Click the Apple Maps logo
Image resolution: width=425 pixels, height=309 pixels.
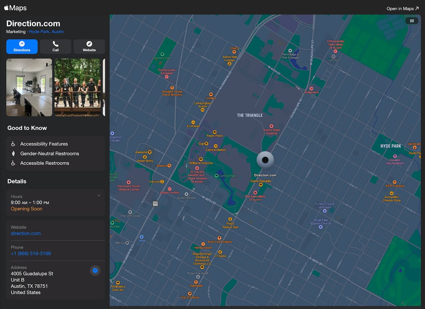[15, 7]
